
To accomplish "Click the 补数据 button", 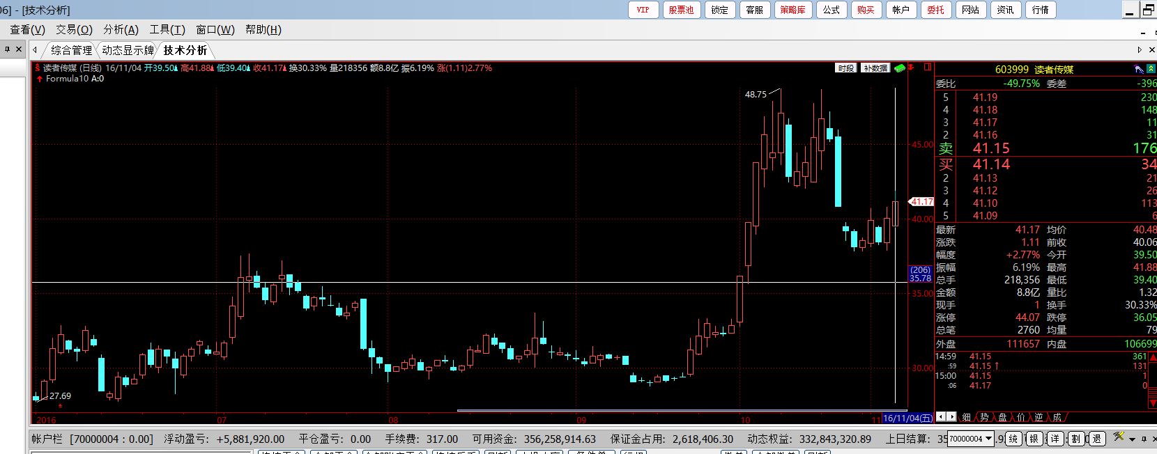I will click(875, 68).
